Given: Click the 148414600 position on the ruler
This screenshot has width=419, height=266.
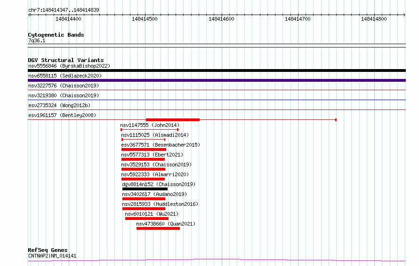Looking at the screenshot, I should coord(221,19).
